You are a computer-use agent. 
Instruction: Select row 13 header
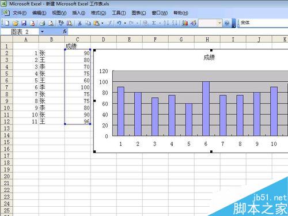[6, 128]
